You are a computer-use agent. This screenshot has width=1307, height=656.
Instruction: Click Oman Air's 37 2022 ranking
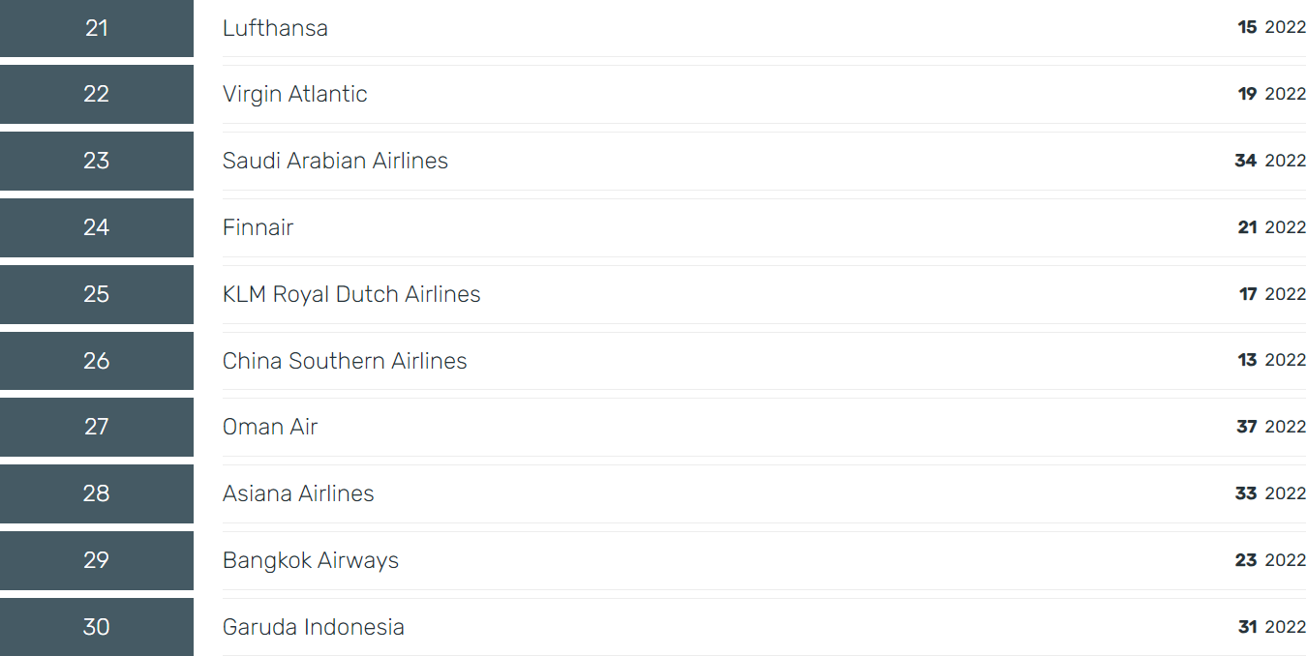click(1271, 427)
